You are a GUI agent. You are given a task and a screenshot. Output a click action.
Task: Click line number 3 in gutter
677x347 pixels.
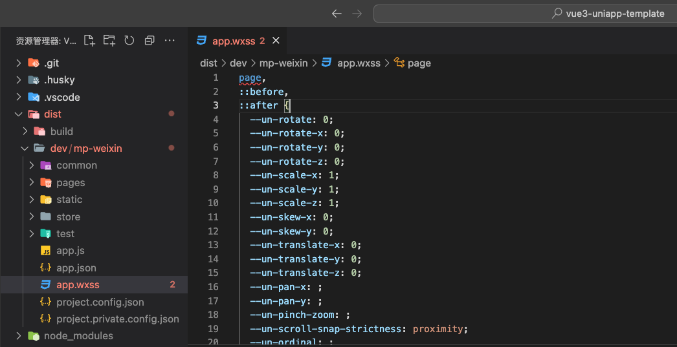216,105
